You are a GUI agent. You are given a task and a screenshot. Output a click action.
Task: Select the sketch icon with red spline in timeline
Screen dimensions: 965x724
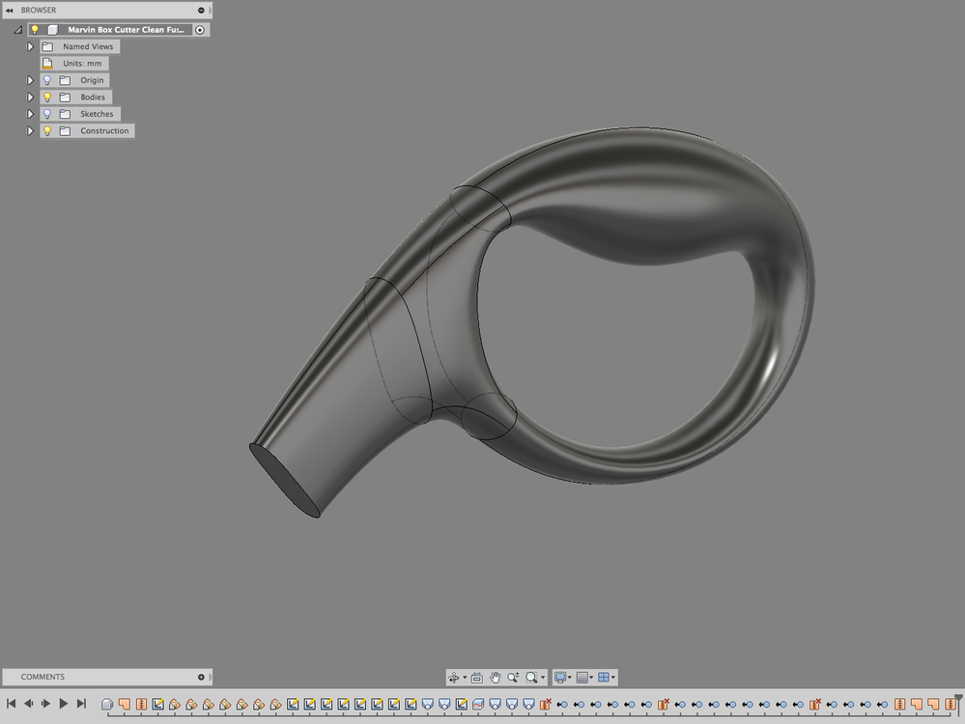tap(477, 704)
